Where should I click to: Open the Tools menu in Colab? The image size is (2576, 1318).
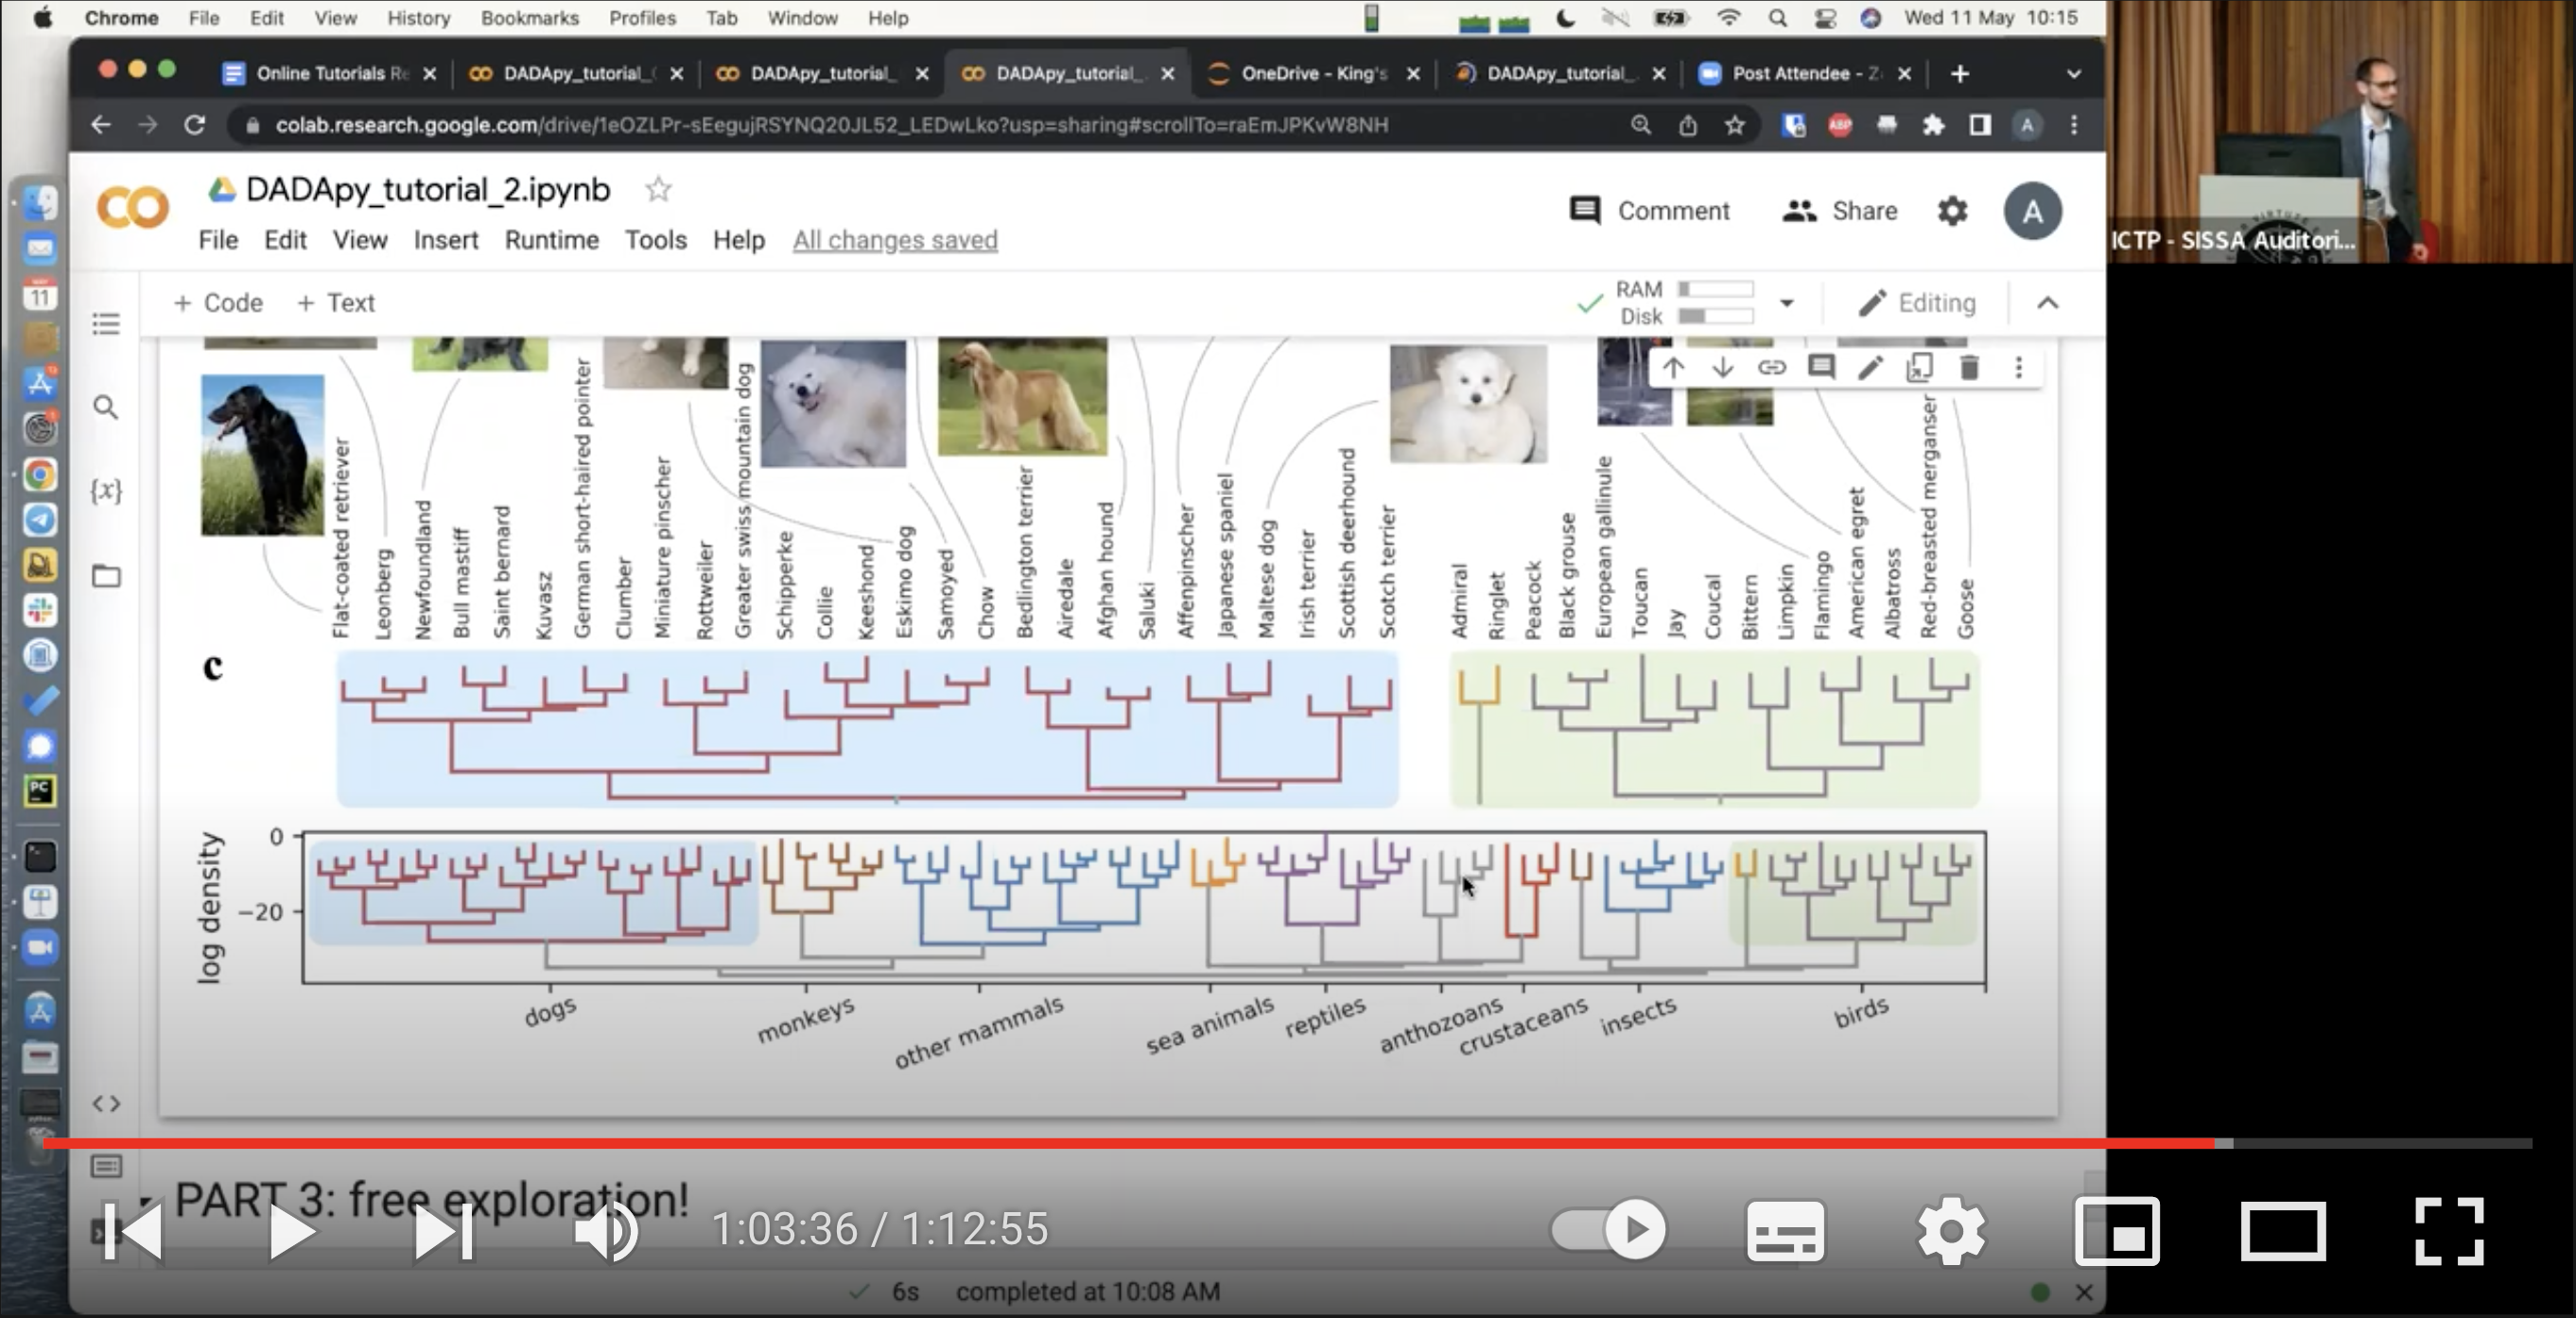656,240
